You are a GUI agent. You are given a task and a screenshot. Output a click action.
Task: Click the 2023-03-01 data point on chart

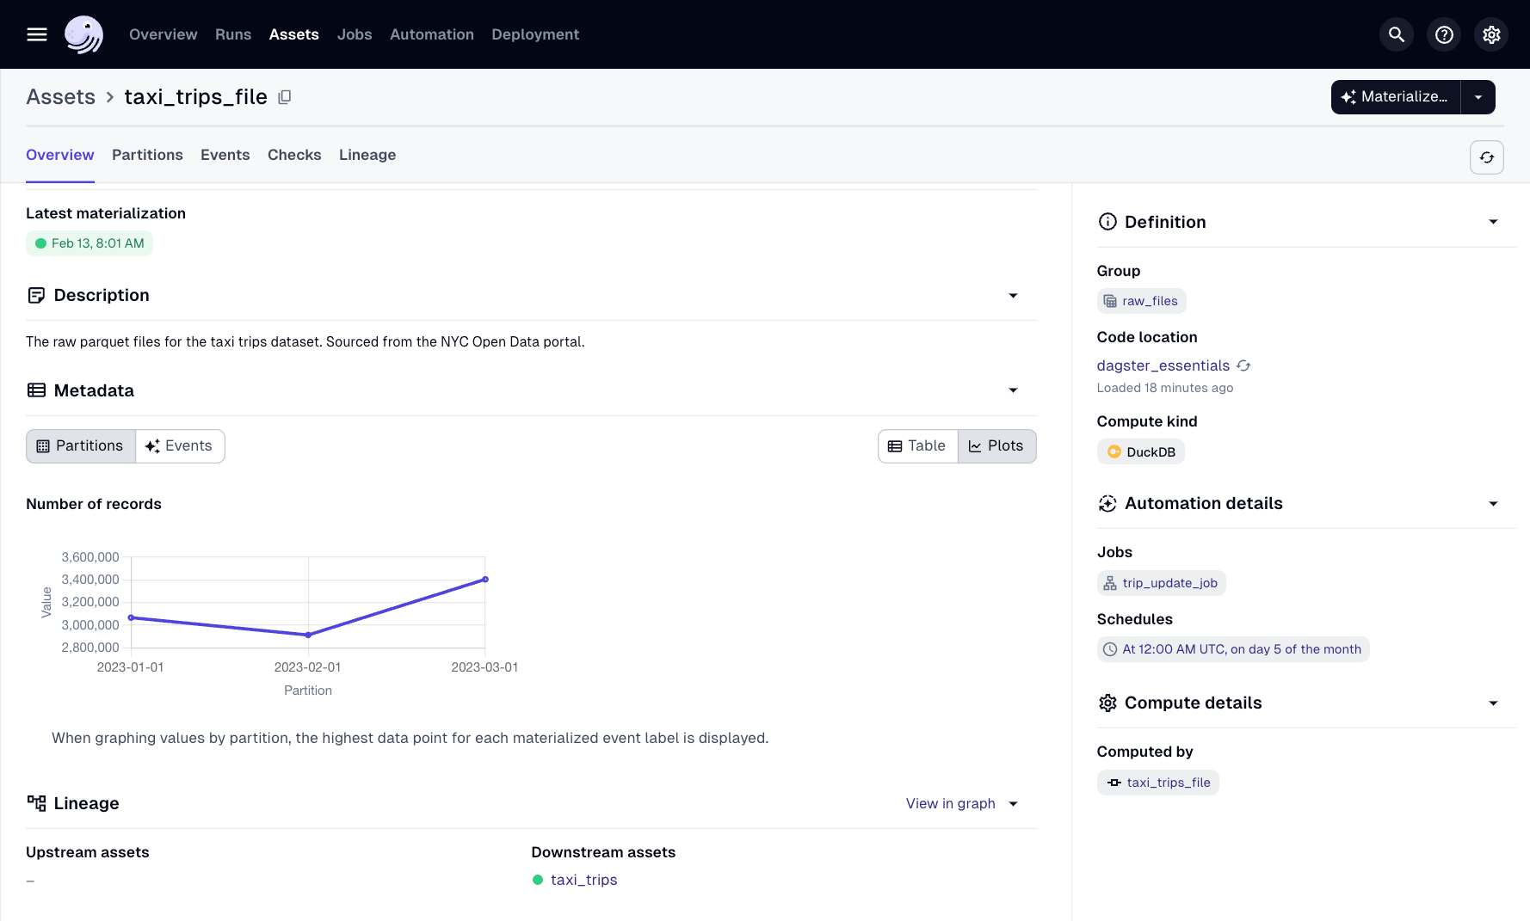(485, 580)
